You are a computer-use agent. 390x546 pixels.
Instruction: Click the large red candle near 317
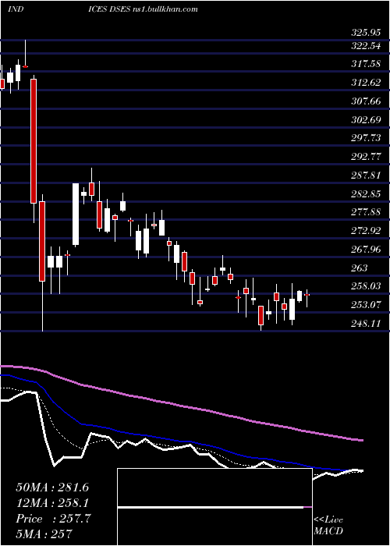tap(34, 141)
